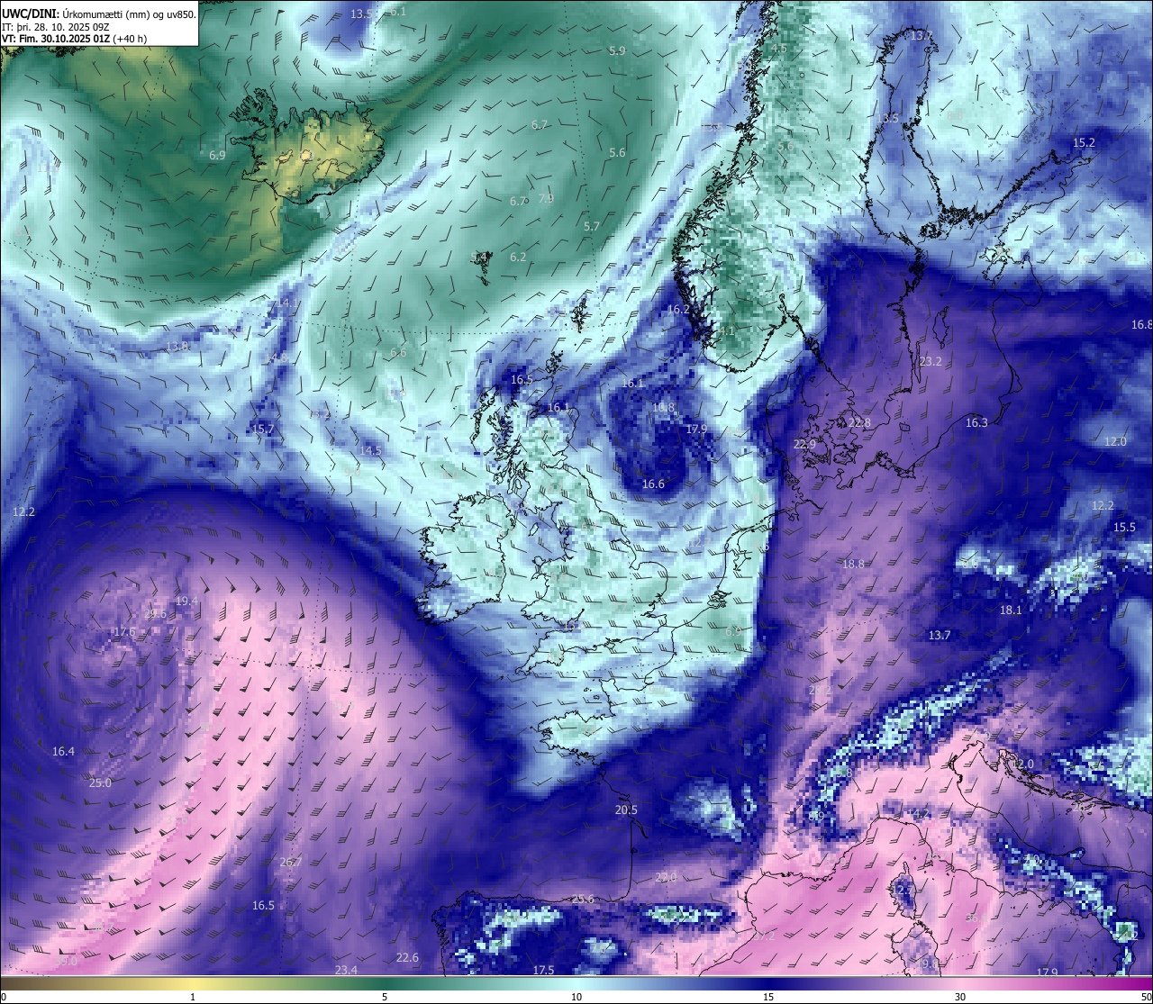Viewport: 1153px width, 1004px height.
Task: Click the 20.5 value near Bay of Biscay
Action: point(626,810)
